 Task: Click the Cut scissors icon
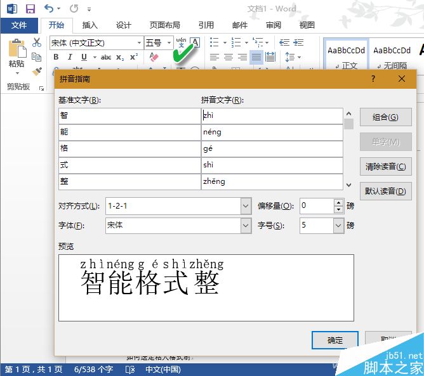[x=37, y=42]
